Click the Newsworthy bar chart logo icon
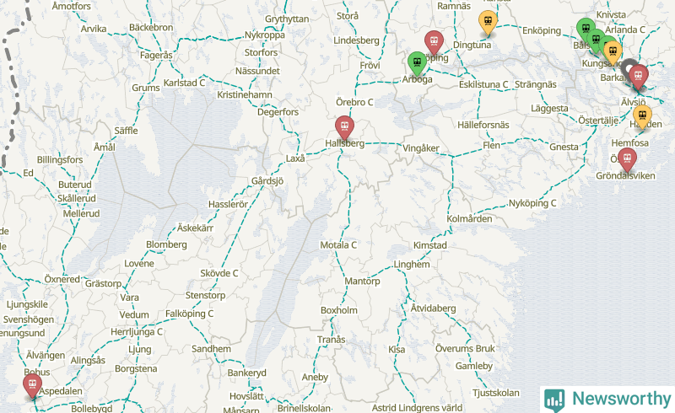Viewport: 675px width, 413px height. click(x=554, y=400)
